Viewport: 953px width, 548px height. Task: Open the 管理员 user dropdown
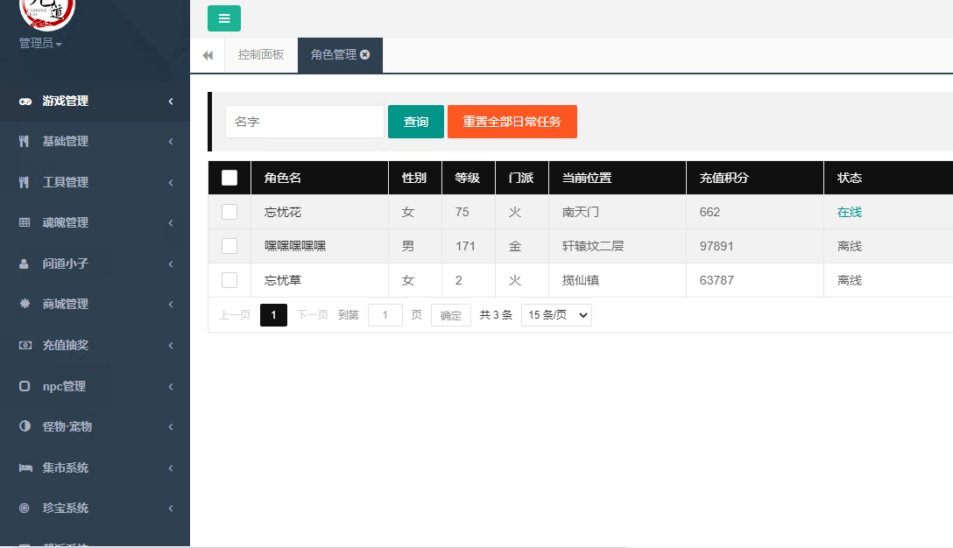(x=40, y=43)
